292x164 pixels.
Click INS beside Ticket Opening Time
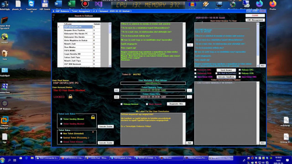[117, 90]
